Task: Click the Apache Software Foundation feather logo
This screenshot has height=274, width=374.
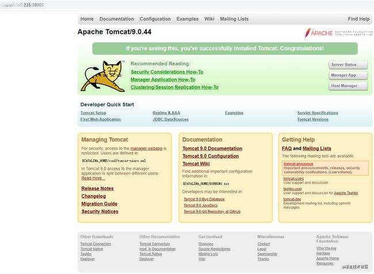Action: pyautogui.click(x=339, y=33)
